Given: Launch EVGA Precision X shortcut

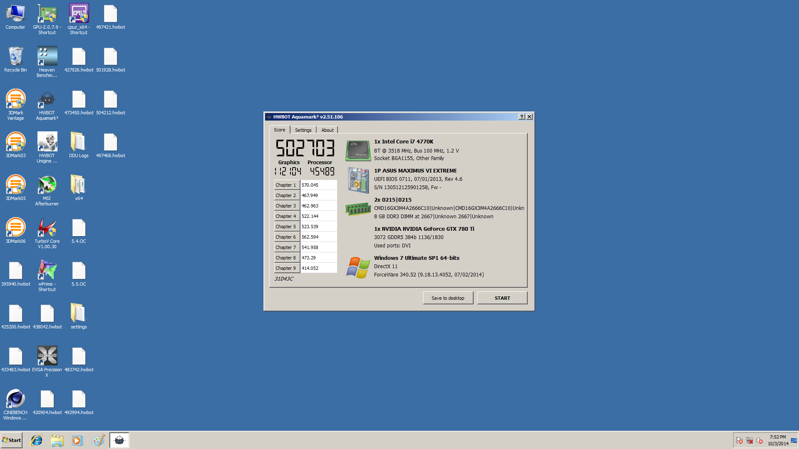Looking at the screenshot, I should [x=47, y=362].
